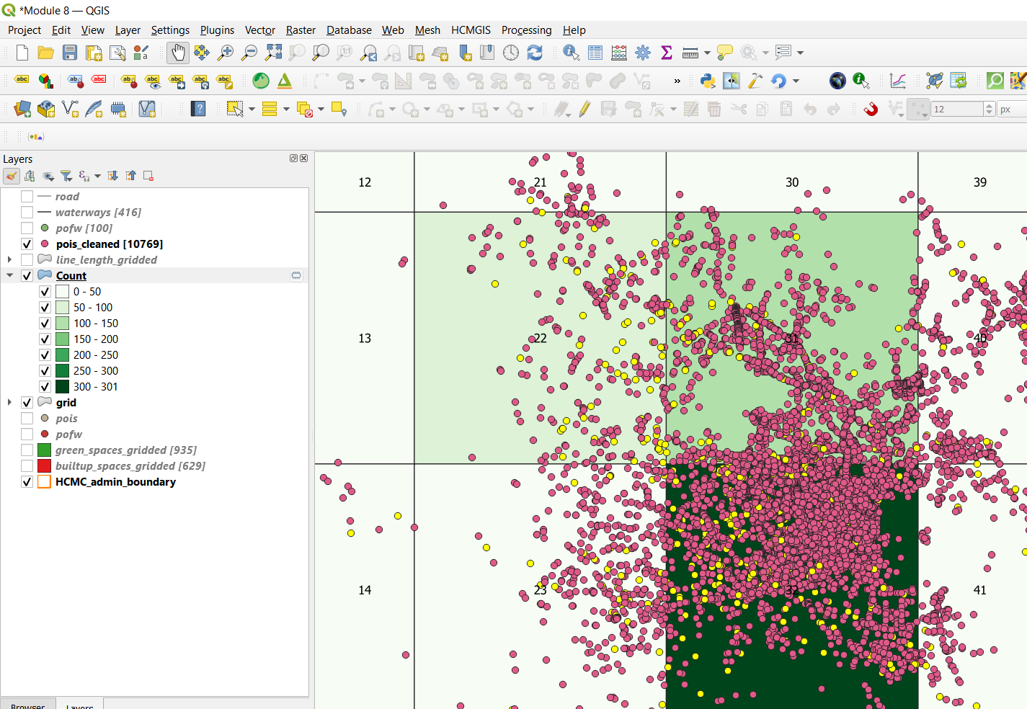This screenshot has width=1027, height=709.
Task: Open the Select Features dropdown arrow
Action: [x=252, y=110]
